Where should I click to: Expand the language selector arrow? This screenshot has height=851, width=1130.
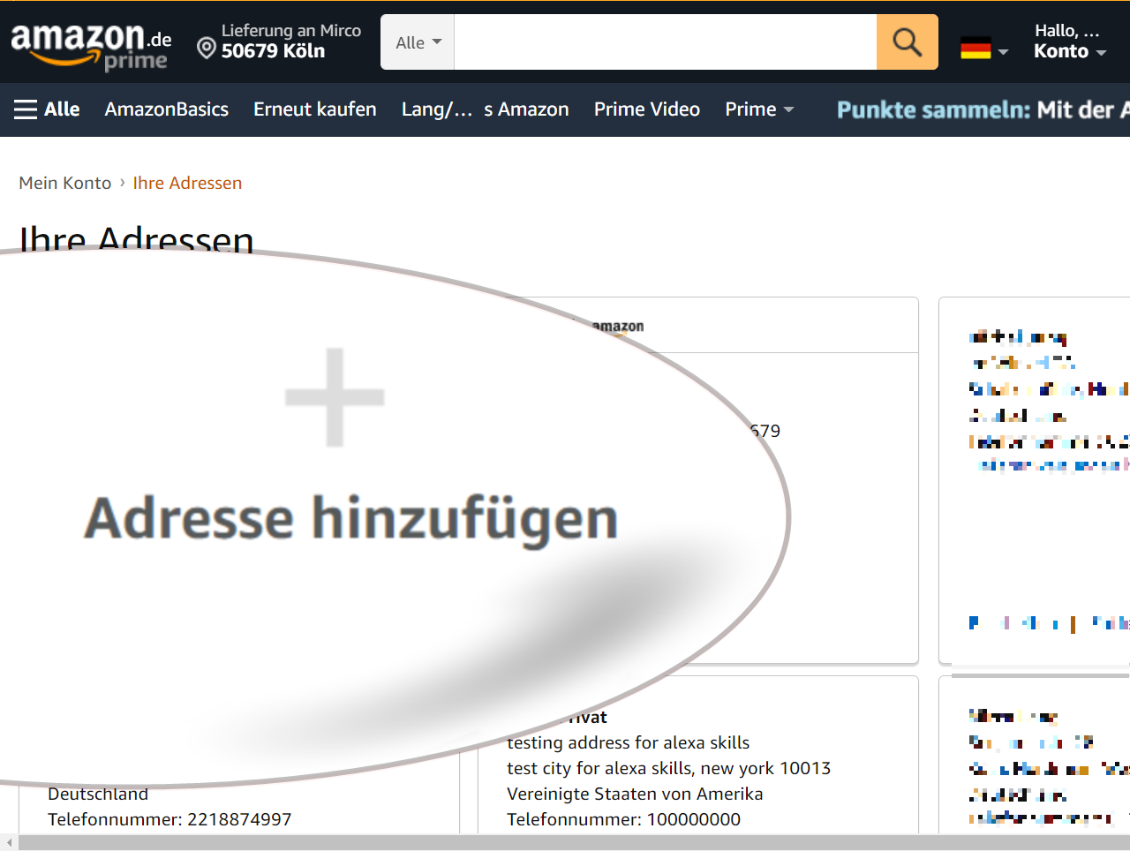point(1003,53)
